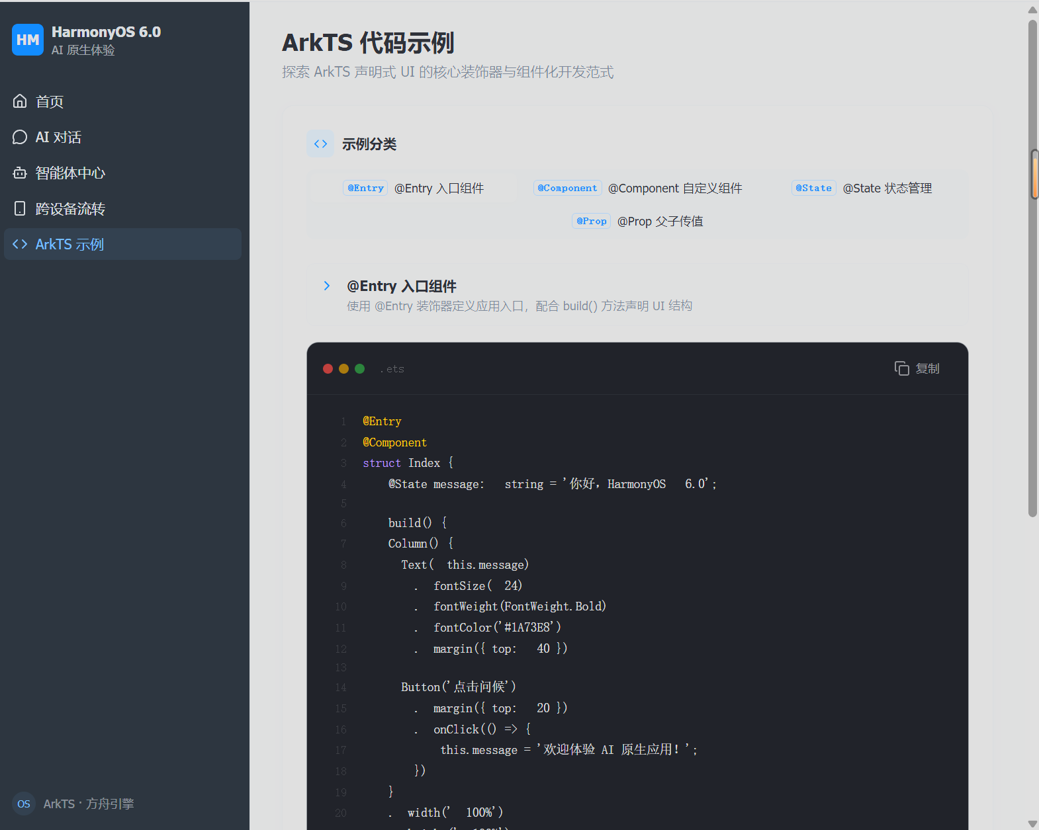Click fontColor('#1A73E8') code line
This screenshot has width=1039, height=830.
(x=488, y=627)
